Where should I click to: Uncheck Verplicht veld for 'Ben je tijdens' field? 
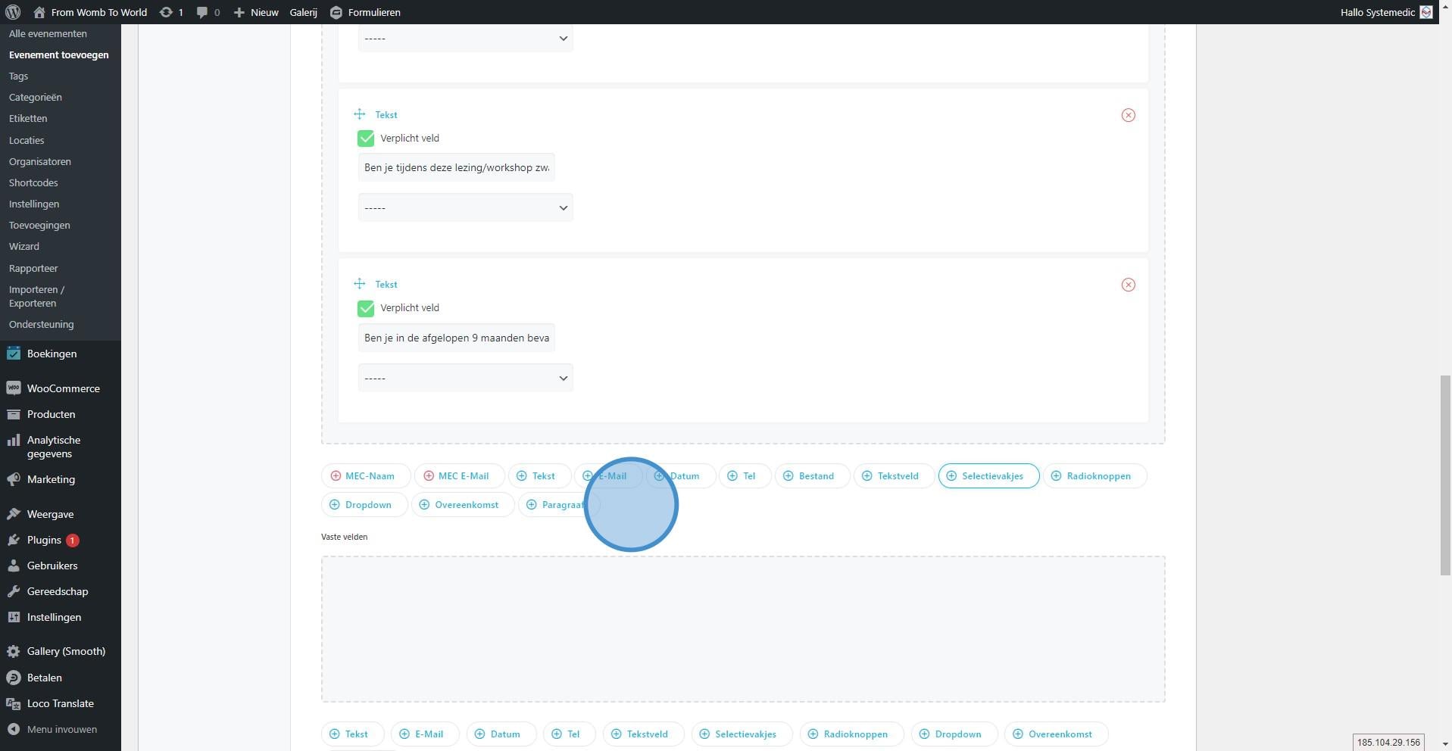tap(366, 139)
